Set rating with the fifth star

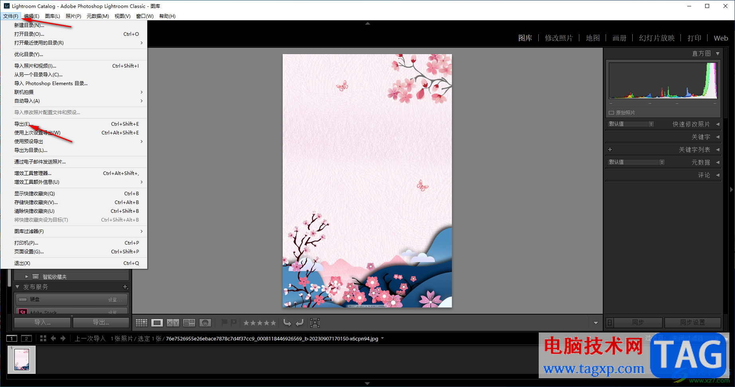(273, 323)
